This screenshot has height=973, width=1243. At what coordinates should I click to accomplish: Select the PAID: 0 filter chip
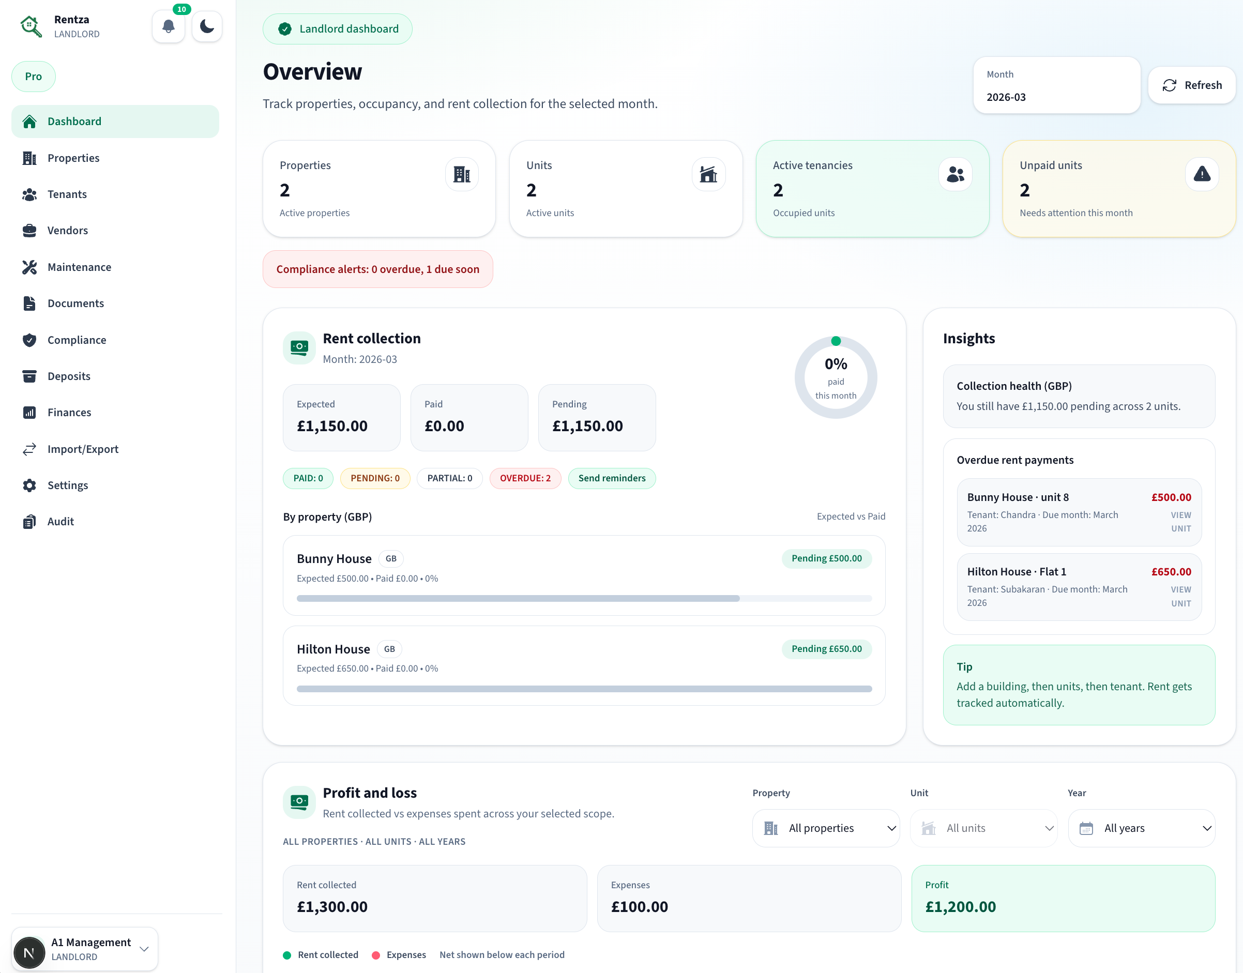pos(308,478)
